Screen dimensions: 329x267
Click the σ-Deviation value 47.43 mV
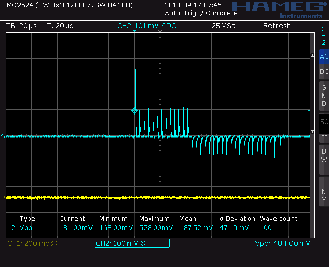coord(234,228)
